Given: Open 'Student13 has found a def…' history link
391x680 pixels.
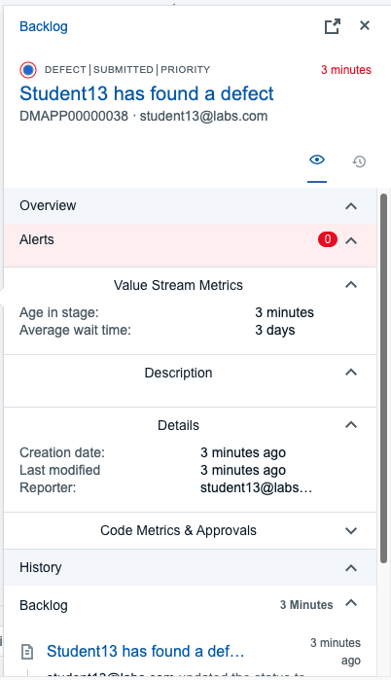Looking at the screenshot, I should (x=146, y=651).
